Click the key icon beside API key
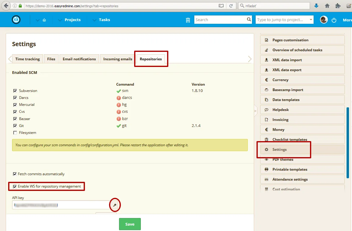The image size is (352, 231). coord(115,205)
